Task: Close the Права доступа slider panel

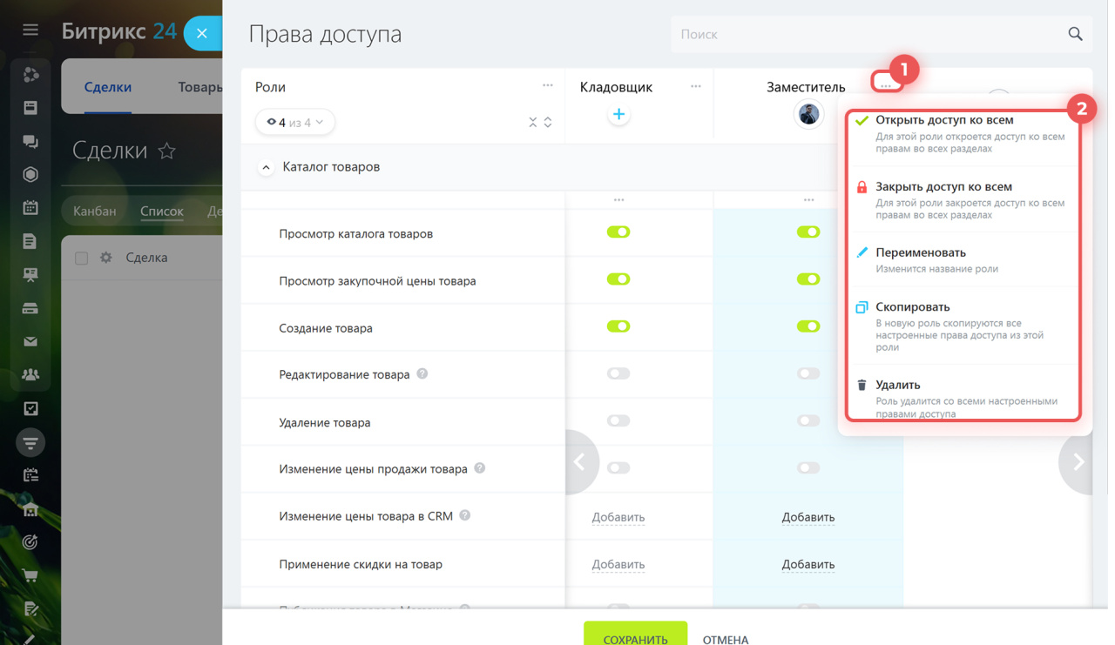Action: tap(202, 33)
